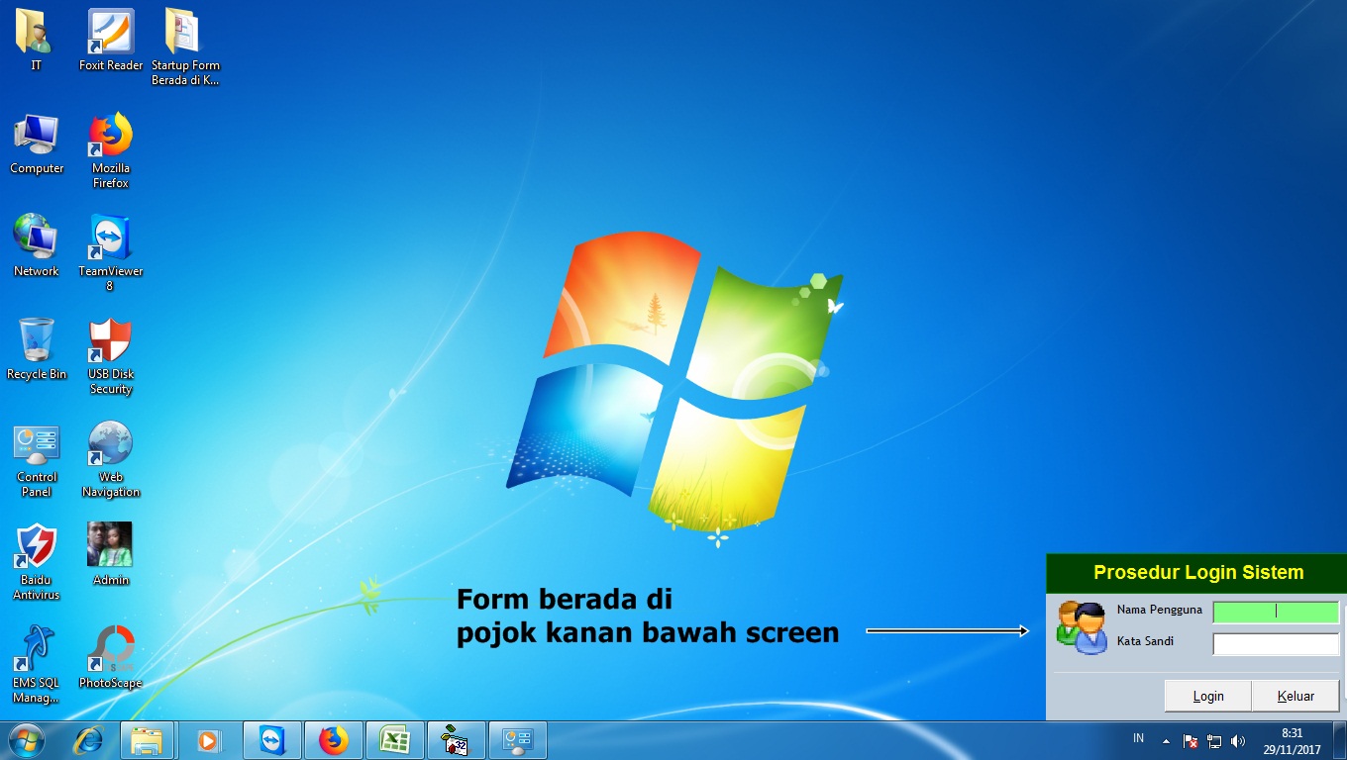Screen dimensions: 1347x760
Task: Open the Startup Form folder icon
Action: coord(185,47)
